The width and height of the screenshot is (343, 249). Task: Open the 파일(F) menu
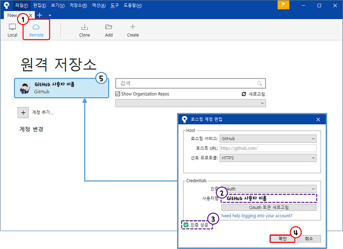(x=21, y=6)
